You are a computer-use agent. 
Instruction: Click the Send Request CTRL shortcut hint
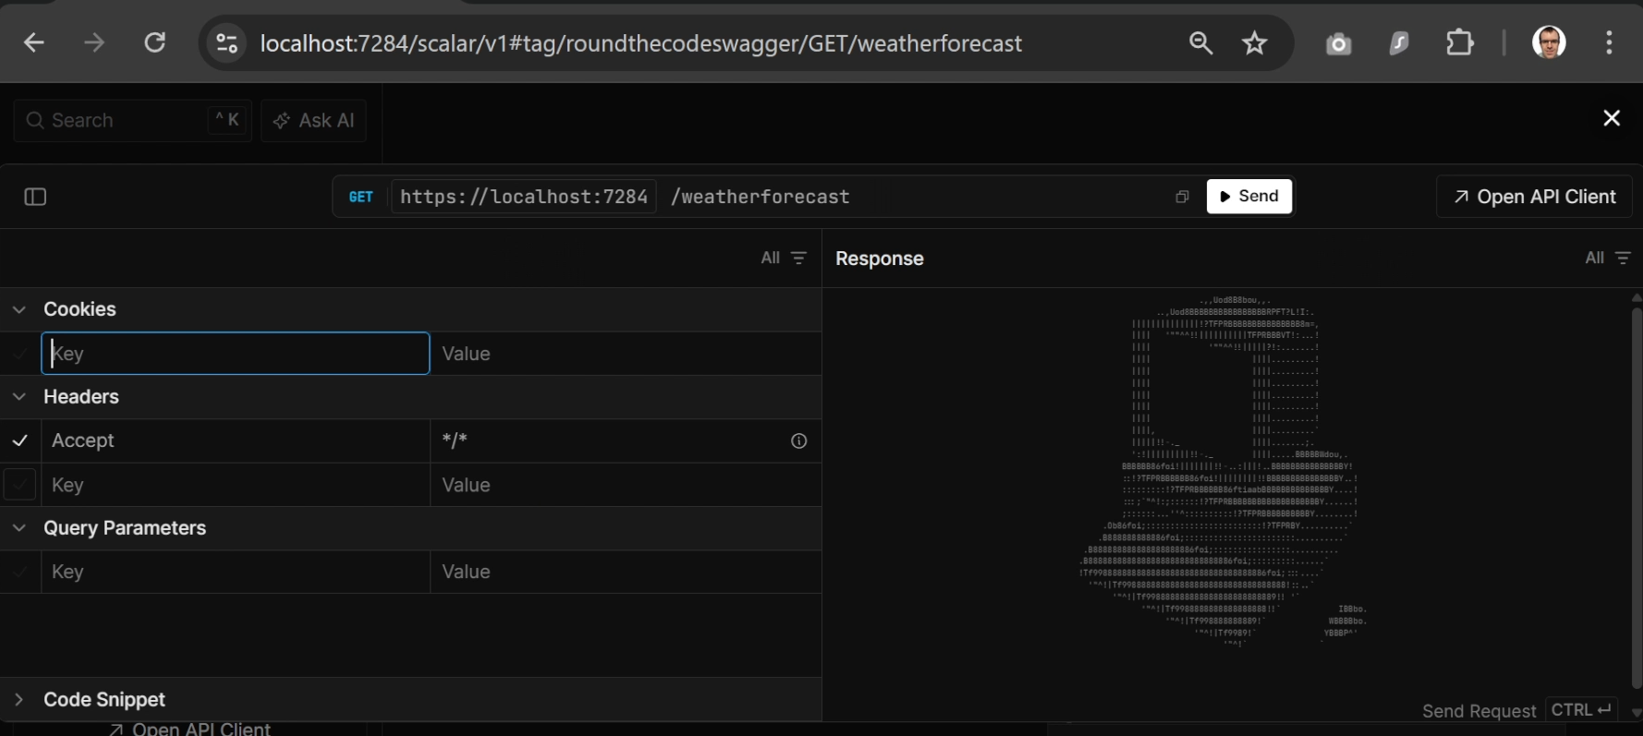(x=1519, y=710)
